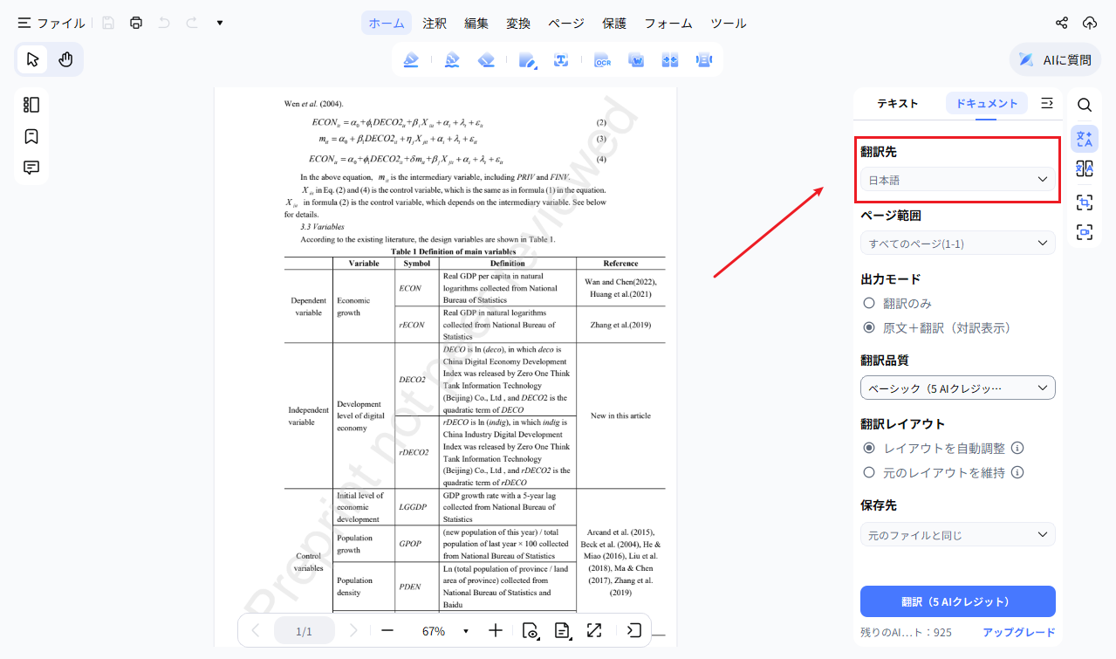
Task: Switch to the 編集 tab
Action: (476, 24)
